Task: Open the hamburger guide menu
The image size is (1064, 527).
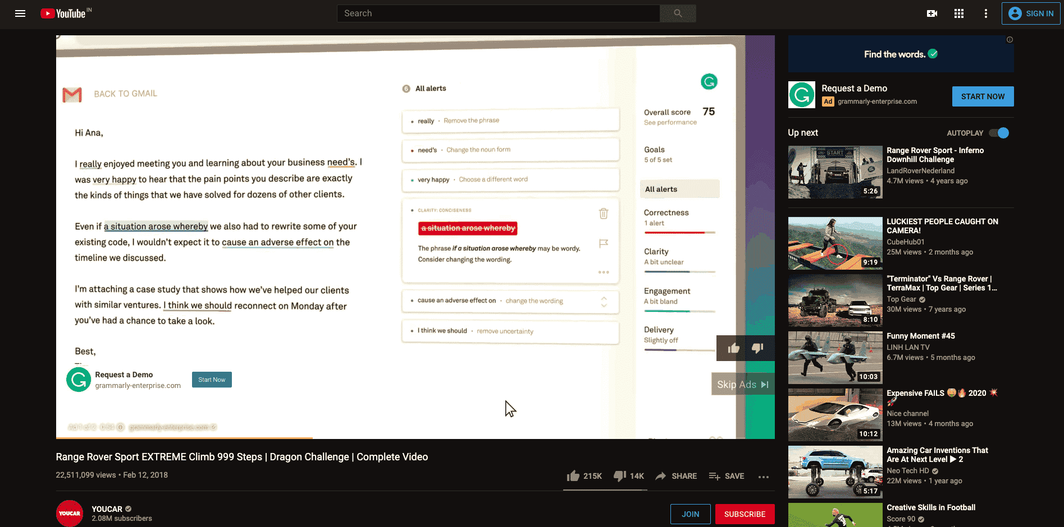Action: (20, 13)
